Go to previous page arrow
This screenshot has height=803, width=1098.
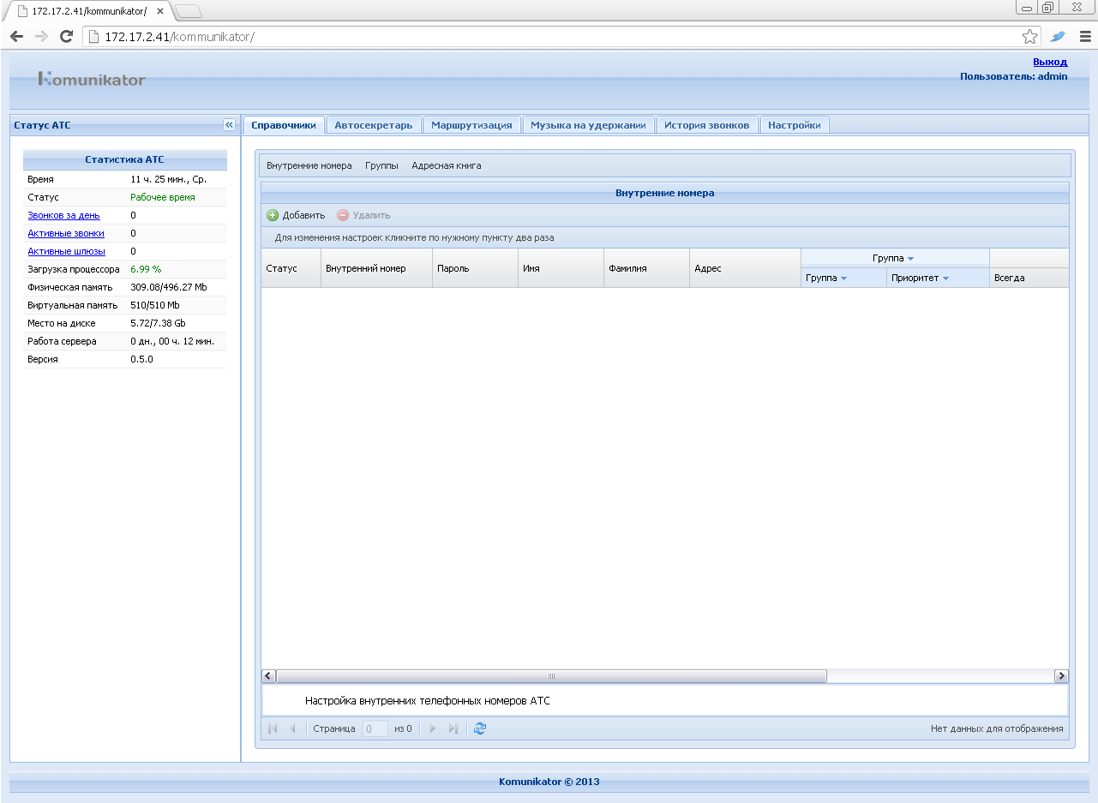(x=292, y=728)
